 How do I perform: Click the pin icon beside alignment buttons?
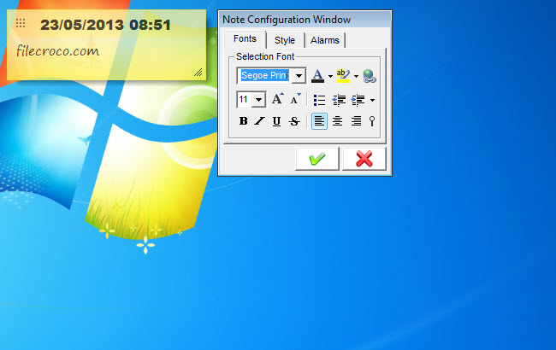point(372,121)
